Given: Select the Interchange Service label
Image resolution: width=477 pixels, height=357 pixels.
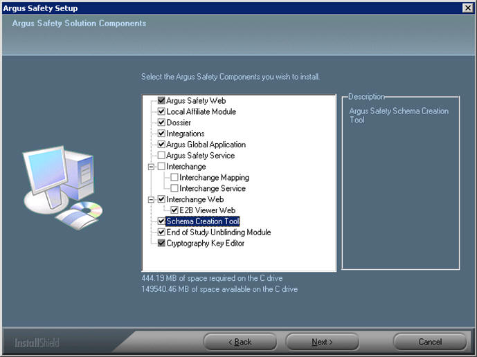Looking at the screenshot, I should (213, 189).
